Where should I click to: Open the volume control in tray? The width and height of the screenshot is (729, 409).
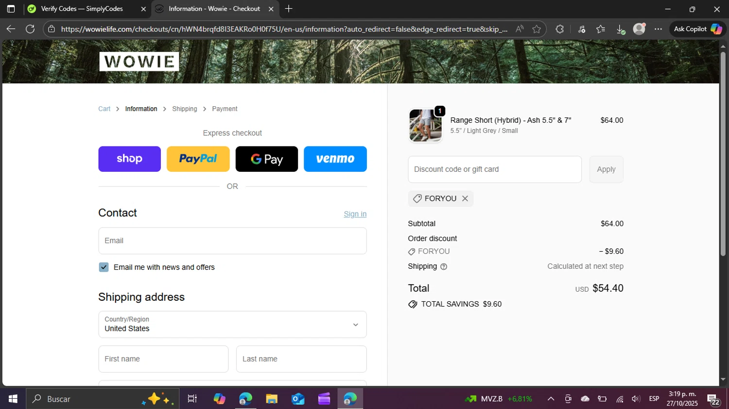click(636, 399)
